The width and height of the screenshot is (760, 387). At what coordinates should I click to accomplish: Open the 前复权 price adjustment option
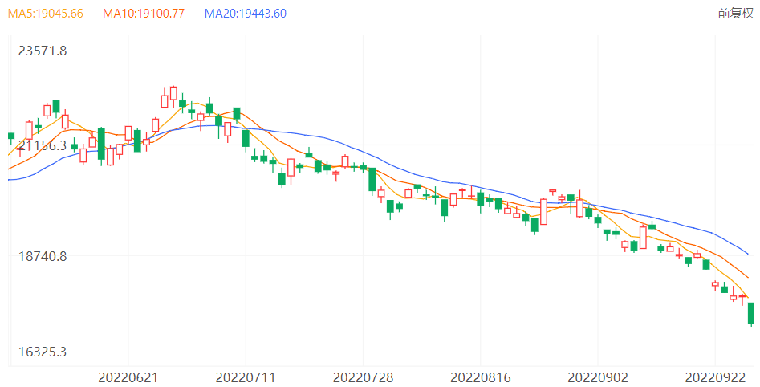(x=735, y=14)
